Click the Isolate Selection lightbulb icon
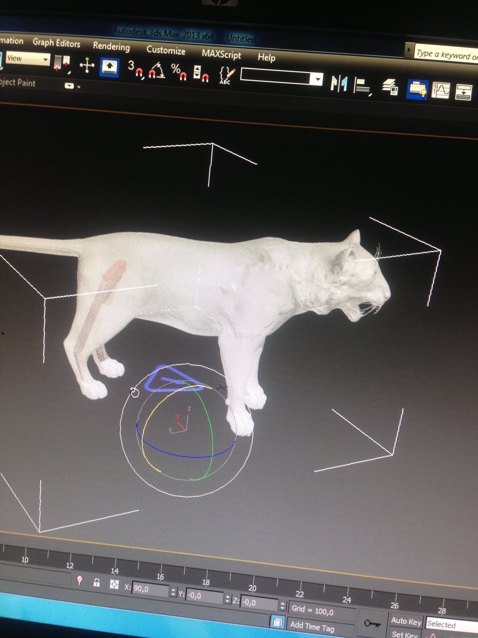This screenshot has height=638, width=478. point(79,580)
